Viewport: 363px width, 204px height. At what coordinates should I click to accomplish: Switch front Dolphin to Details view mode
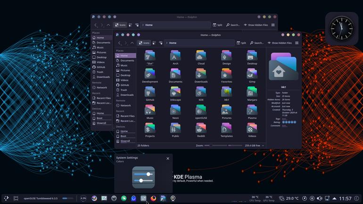click(x=161, y=43)
